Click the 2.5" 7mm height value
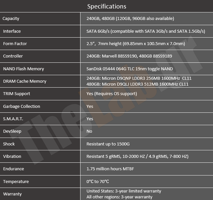This screenshot has width=213, height=200. tap(135, 44)
